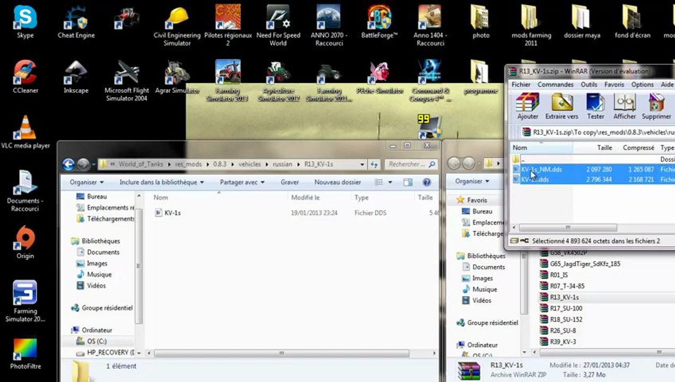675x382 pixels.
Task: Click Extraire vers in WinRAR toolbar
Action: point(562,107)
